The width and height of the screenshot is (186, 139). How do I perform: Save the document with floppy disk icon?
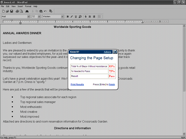click(x=12, y=11)
